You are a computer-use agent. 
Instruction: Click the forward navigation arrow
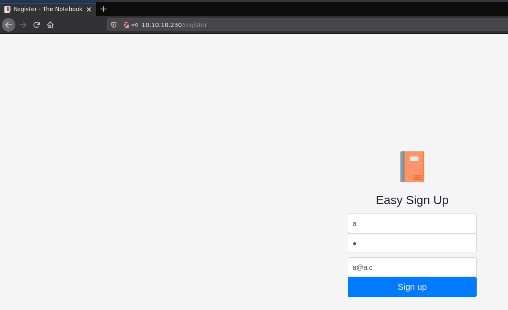click(x=23, y=25)
